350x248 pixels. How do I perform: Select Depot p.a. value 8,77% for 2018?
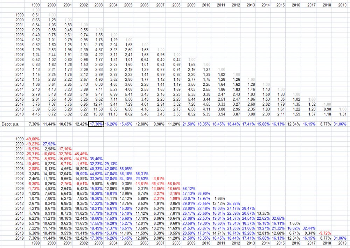[325, 124]
